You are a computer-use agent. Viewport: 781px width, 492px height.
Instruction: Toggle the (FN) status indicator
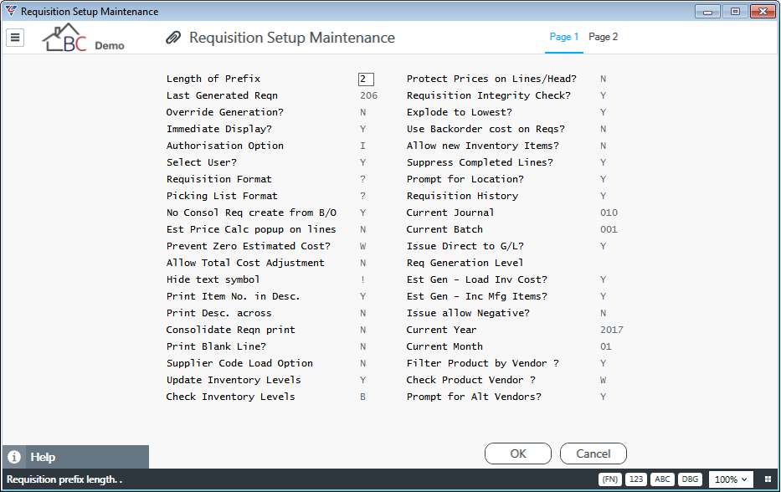coord(609,479)
